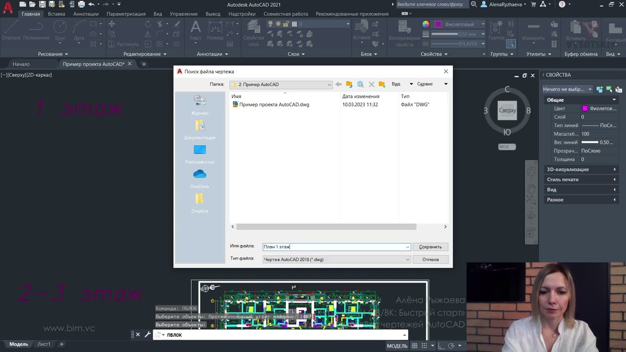
Task: Select the Текст annotation tool
Action: (x=196, y=30)
